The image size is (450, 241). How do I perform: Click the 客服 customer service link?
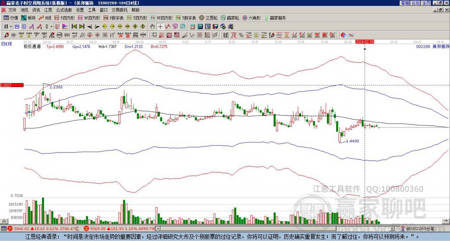pyautogui.click(x=405, y=3)
